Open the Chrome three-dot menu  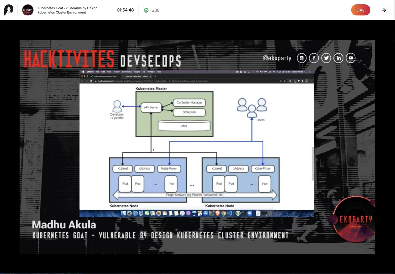(x=311, y=81)
